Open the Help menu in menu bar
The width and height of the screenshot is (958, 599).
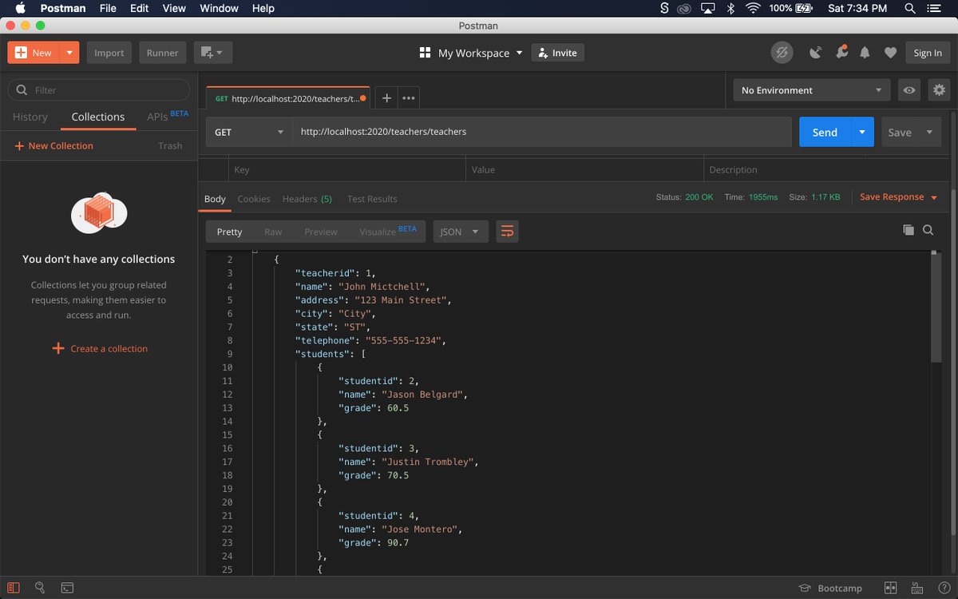263,8
